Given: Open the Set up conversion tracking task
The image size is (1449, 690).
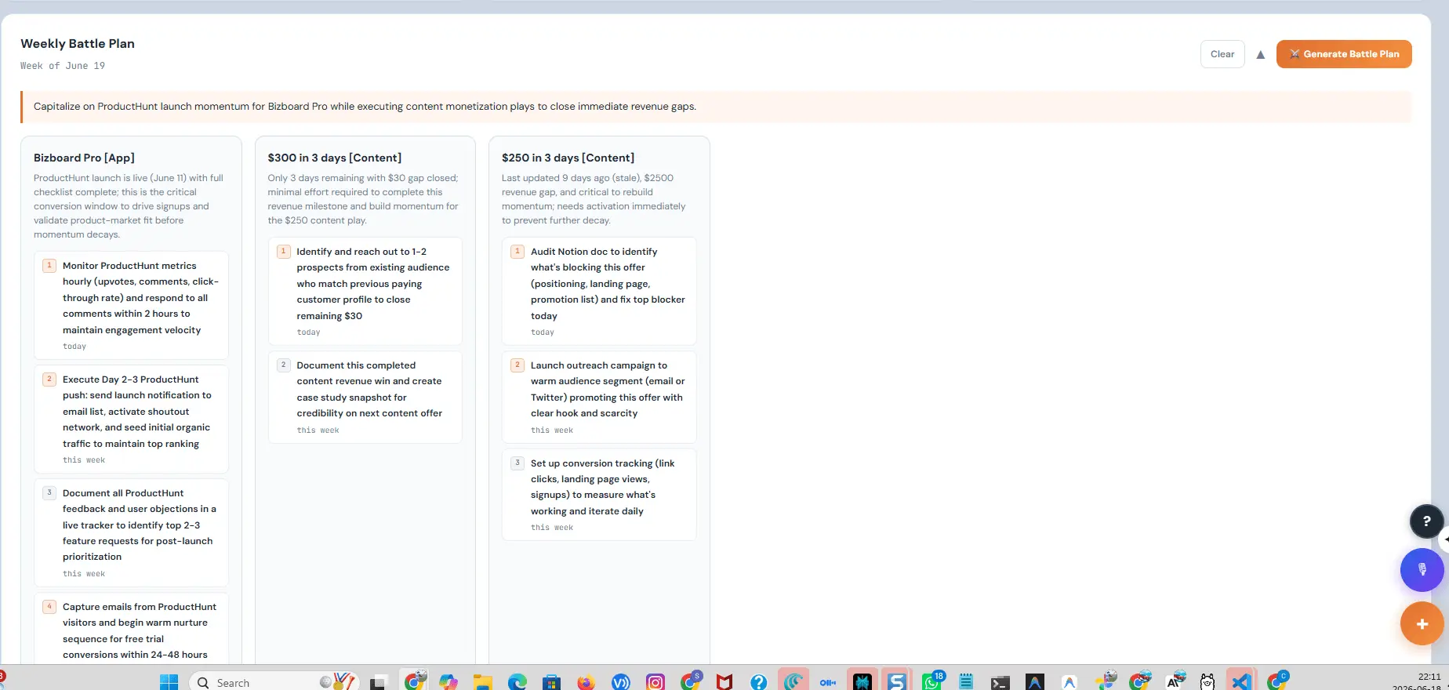Looking at the screenshot, I should 599,494.
